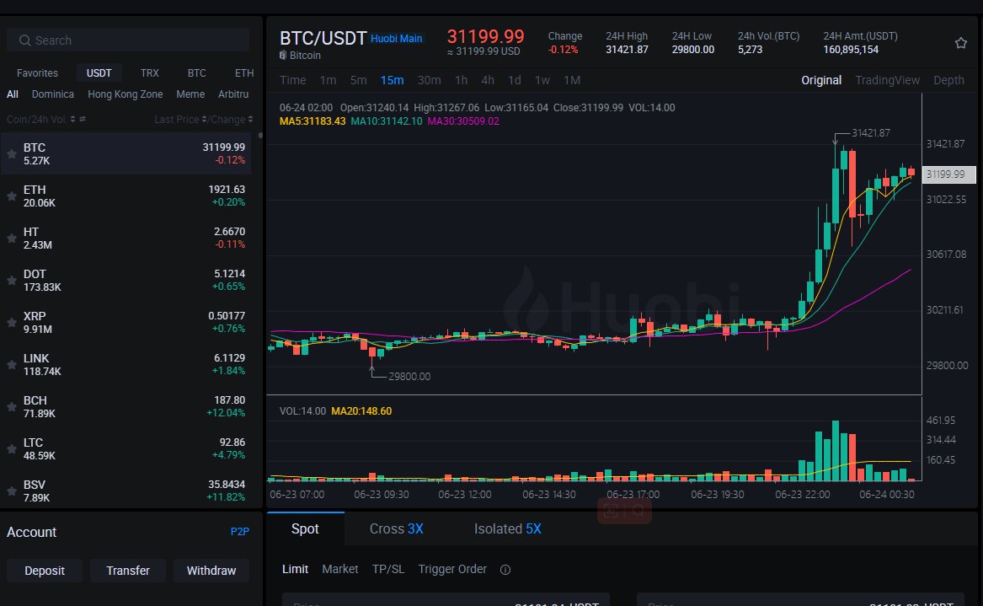The height and width of the screenshot is (606, 983).
Task: Choose Market order type
Action: [339, 569]
